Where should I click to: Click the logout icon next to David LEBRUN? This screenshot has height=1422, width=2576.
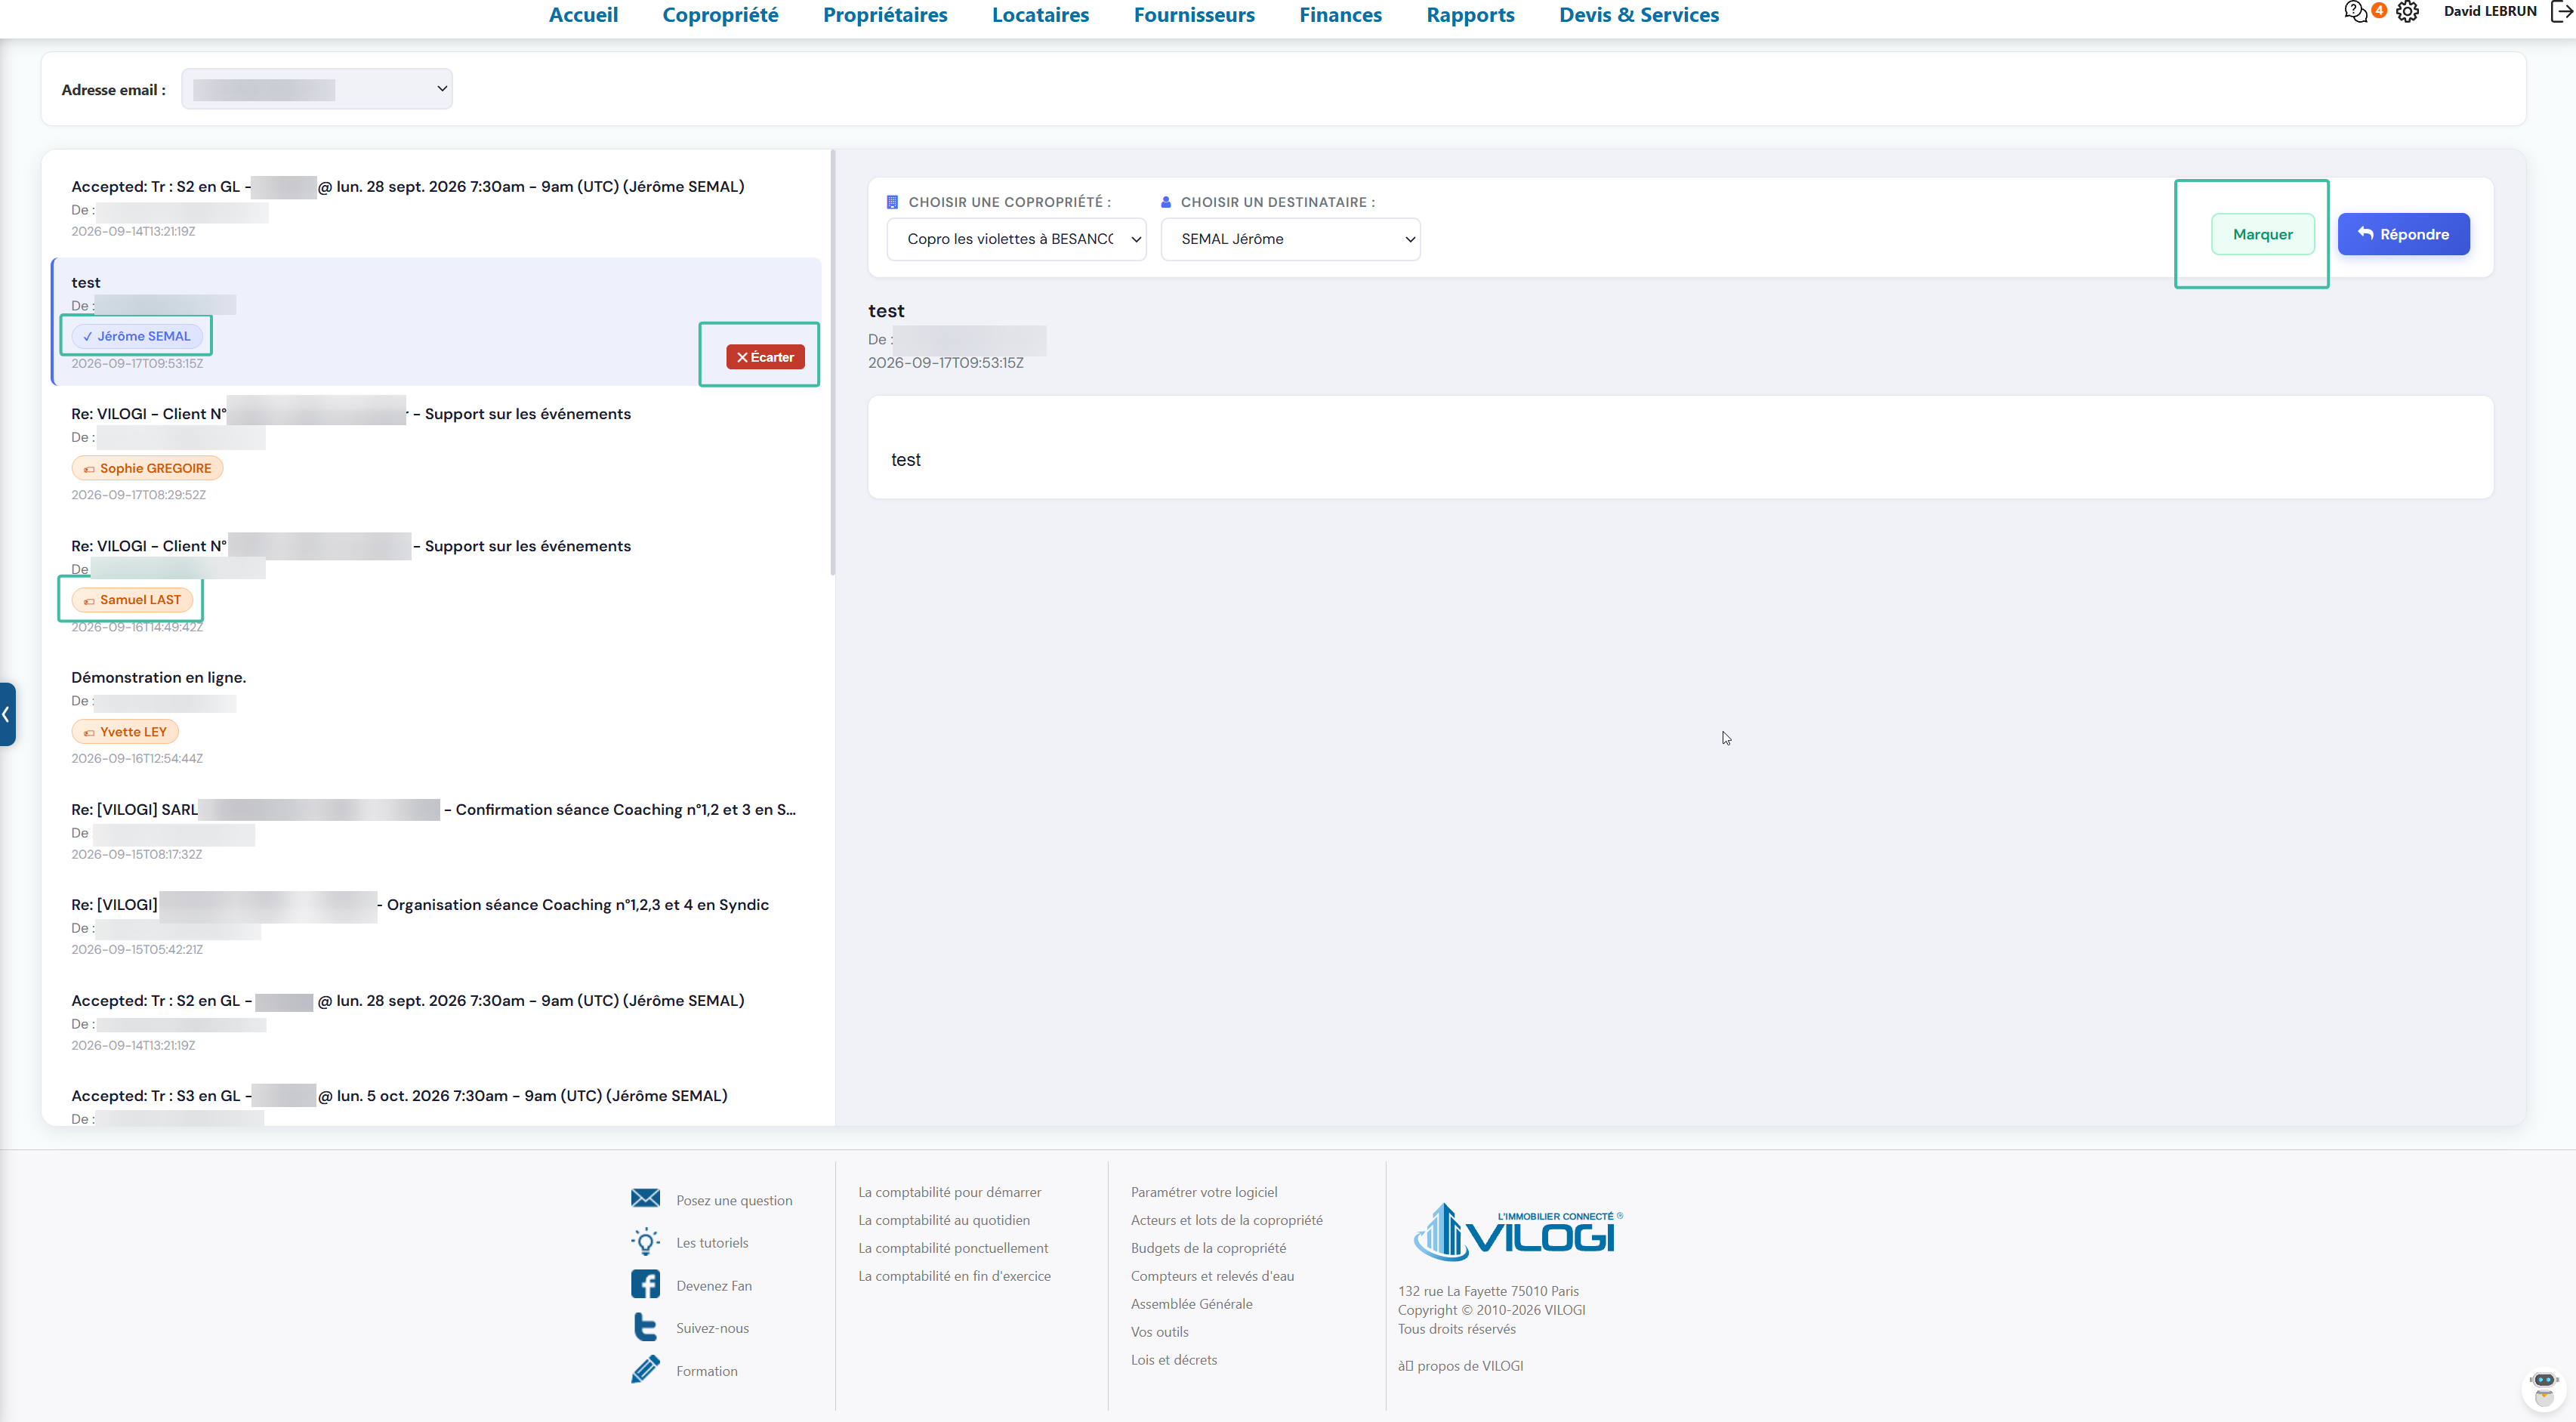click(2561, 12)
